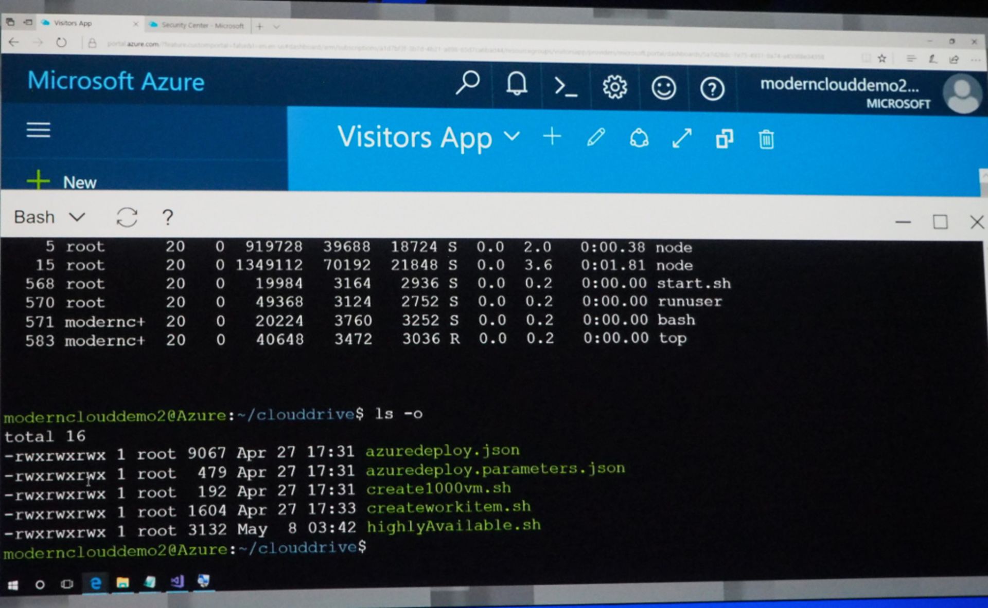Open the help question mark in header
This screenshot has width=988, height=608.
[712, 89]
